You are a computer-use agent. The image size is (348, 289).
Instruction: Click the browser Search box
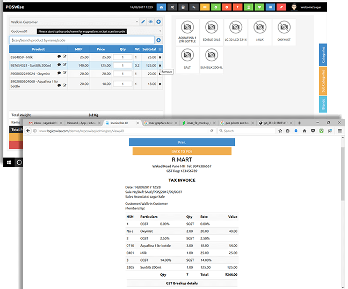click(x=246, y=131)
